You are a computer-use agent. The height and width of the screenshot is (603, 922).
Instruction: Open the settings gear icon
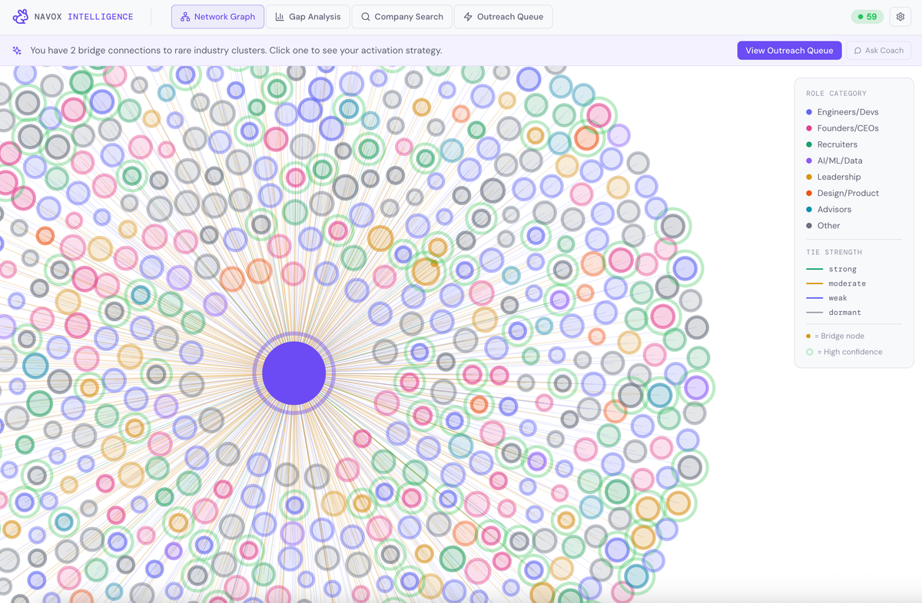click(900, 17)
